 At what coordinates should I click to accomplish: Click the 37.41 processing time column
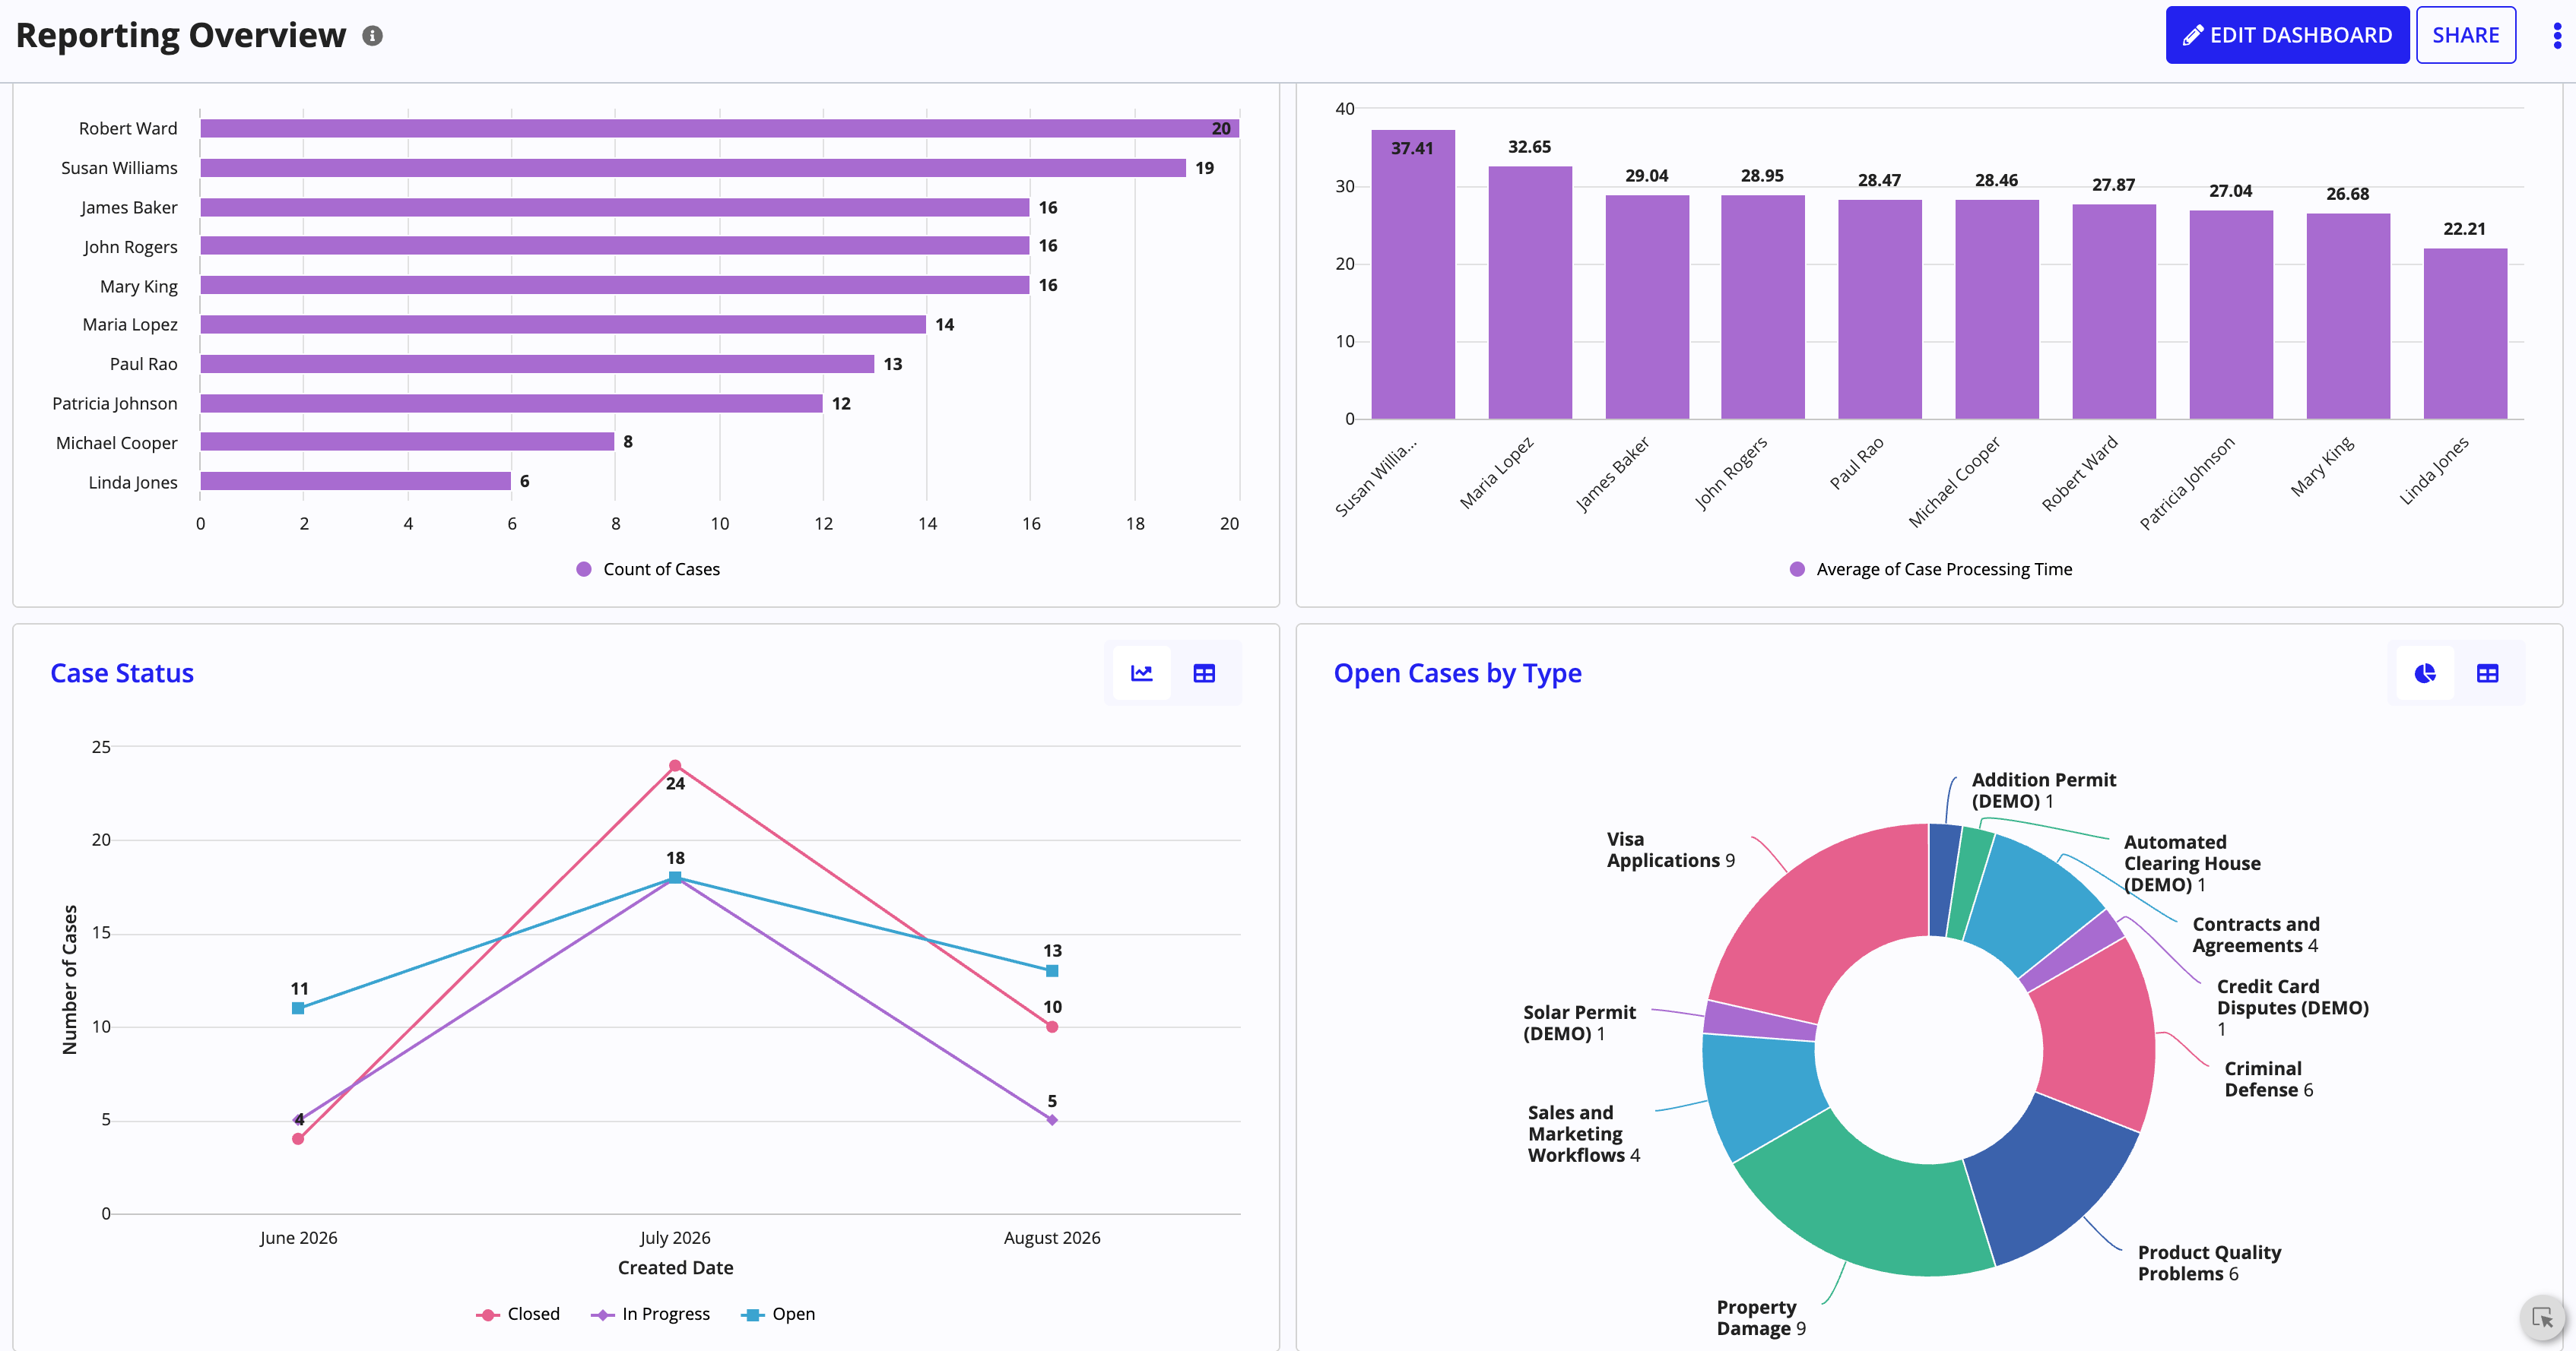(x=1412, y=274)
